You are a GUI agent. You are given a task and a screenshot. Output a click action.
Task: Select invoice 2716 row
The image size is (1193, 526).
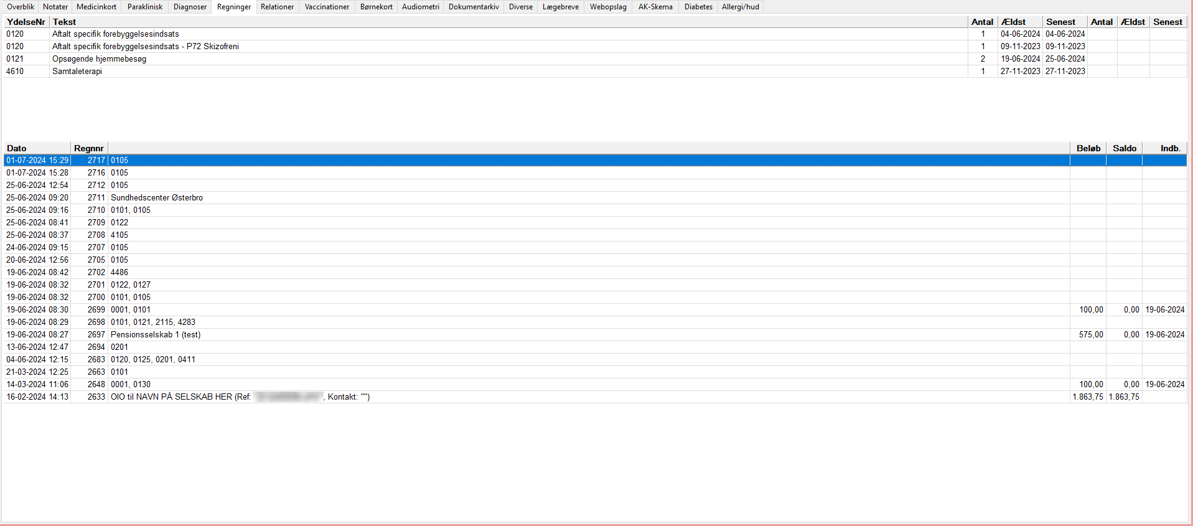(x=595, y=173)
